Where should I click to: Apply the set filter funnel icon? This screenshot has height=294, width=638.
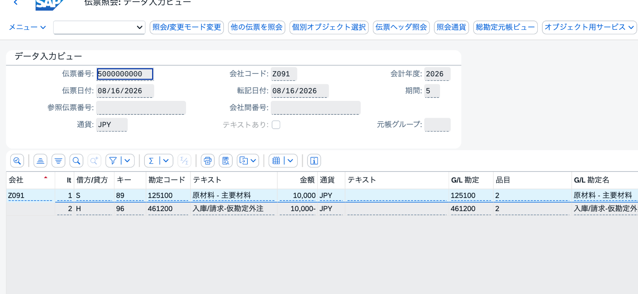click(x=113, y=160)
